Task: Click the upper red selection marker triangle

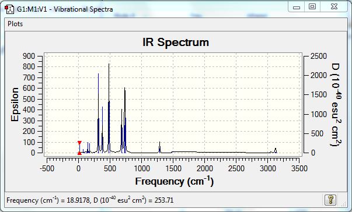Action: 79,143
